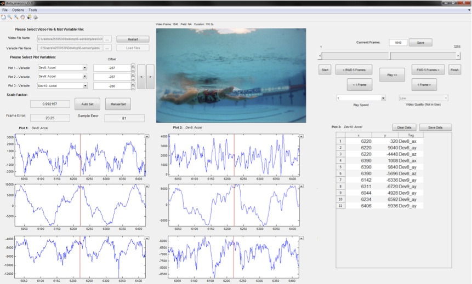
Task: Click the New Figure toolbar icon
Action: 3,17
